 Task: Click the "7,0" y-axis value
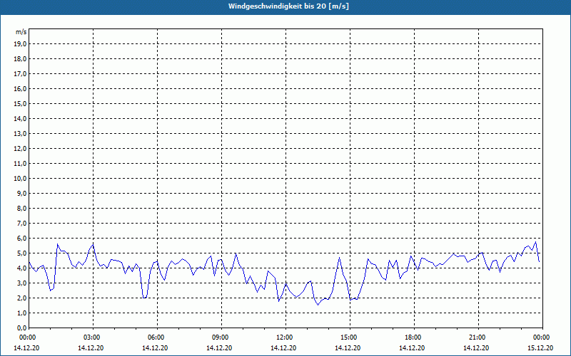pos(21,223)
